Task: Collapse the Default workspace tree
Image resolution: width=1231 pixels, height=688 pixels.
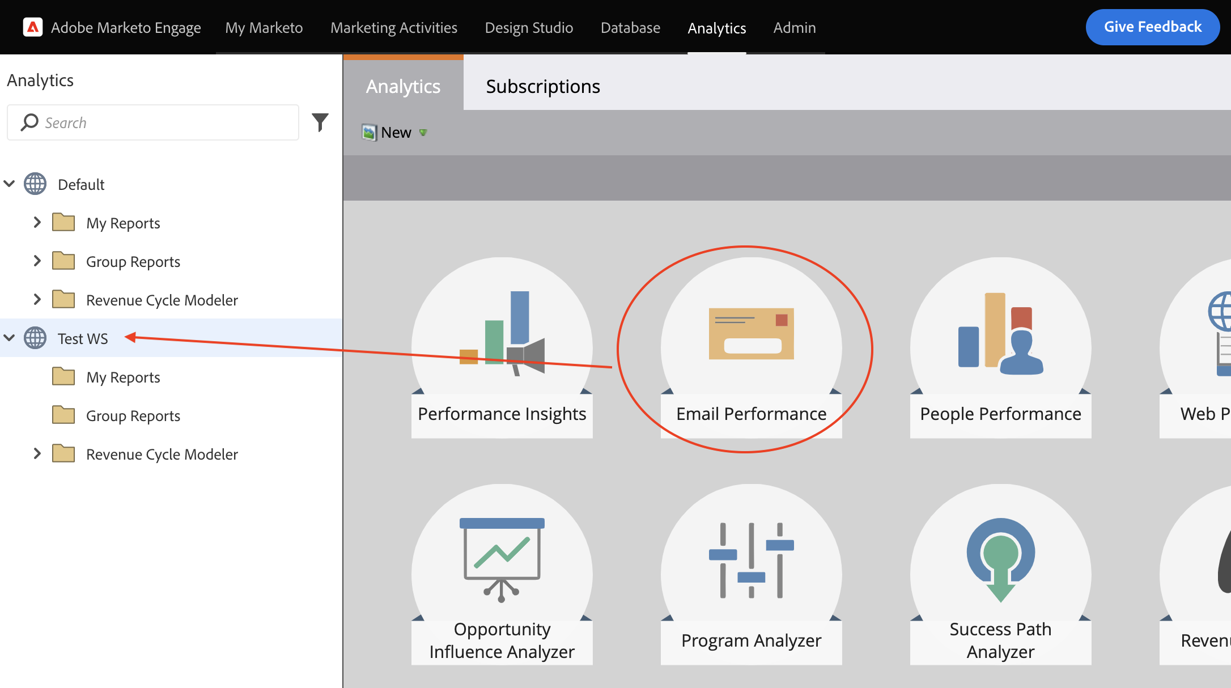Action: pyautogui.click(x=9, y=184)
